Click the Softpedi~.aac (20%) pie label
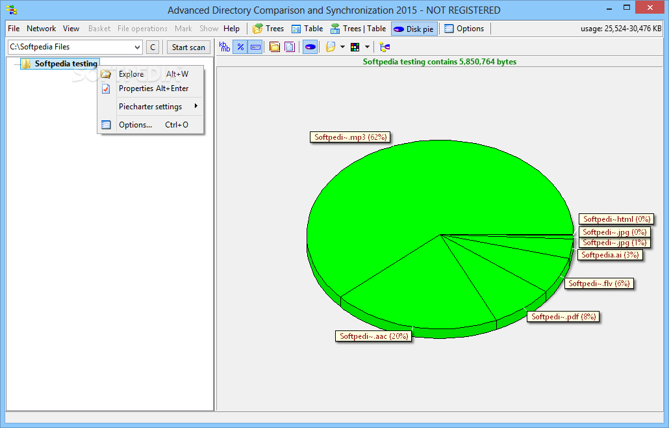The width and height of the screenshot is (669, 428). coord(373,336)
